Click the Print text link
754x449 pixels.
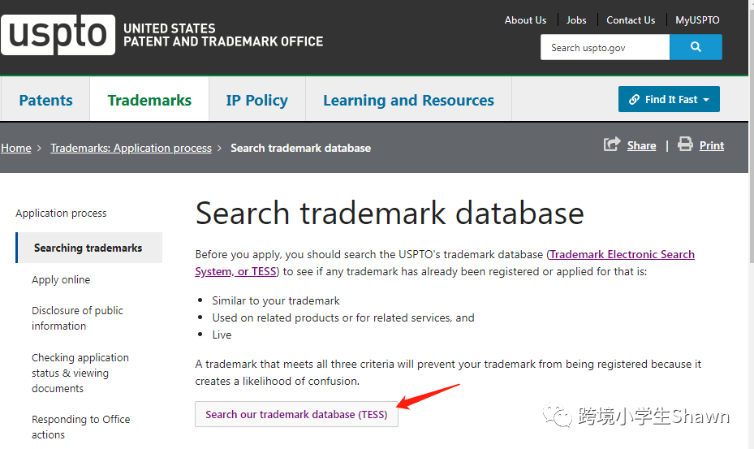click(712, 146)
